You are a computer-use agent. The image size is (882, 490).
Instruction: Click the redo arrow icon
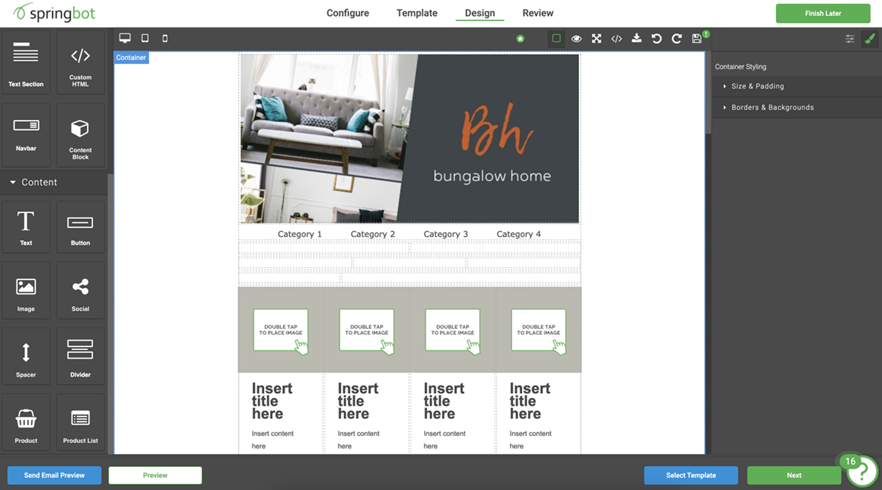click(x=677, y=38)
